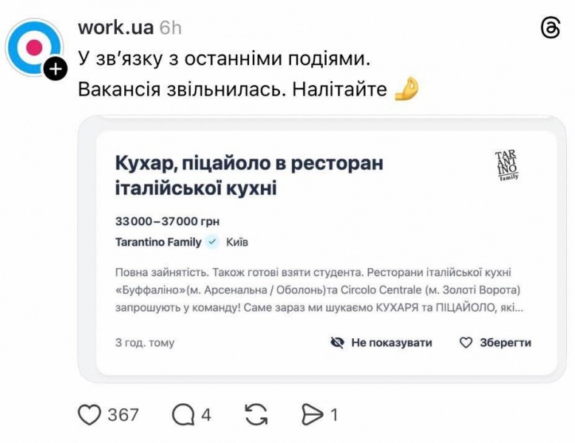Share the post with the paper plane icon

click(x=313, y=415)
